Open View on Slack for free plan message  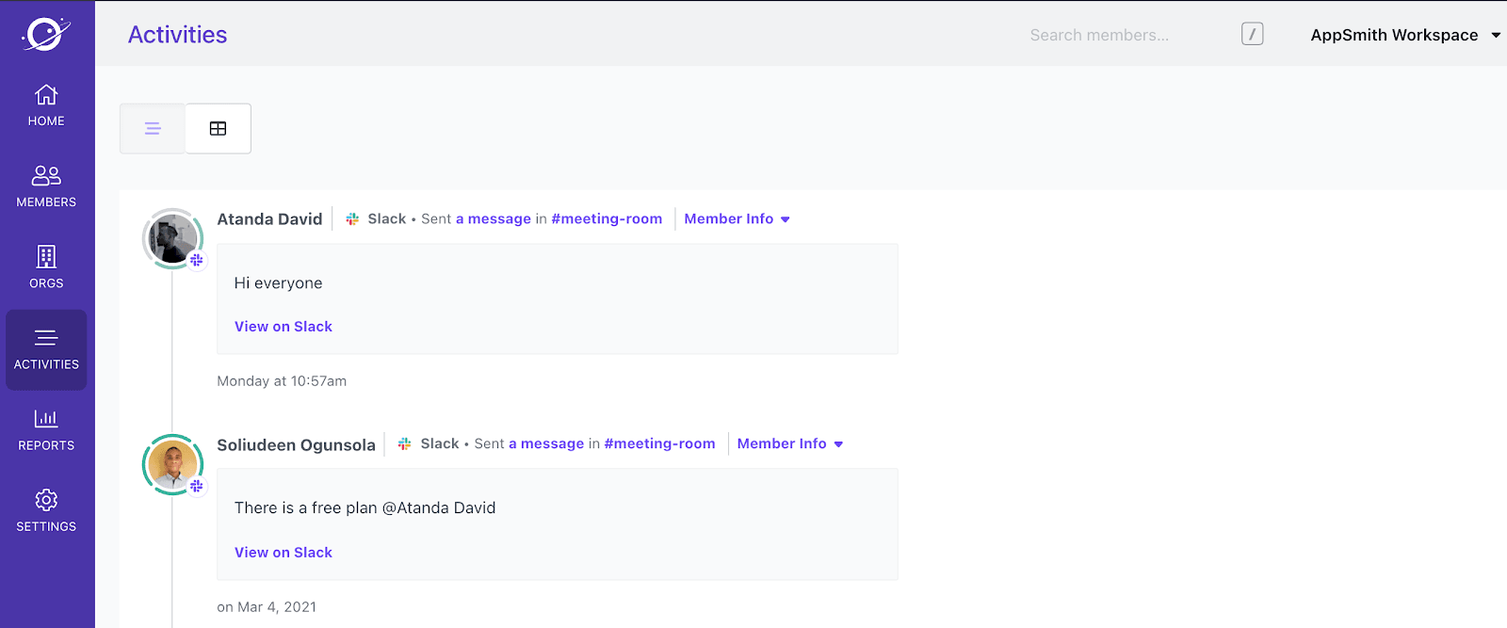[284, 553]
